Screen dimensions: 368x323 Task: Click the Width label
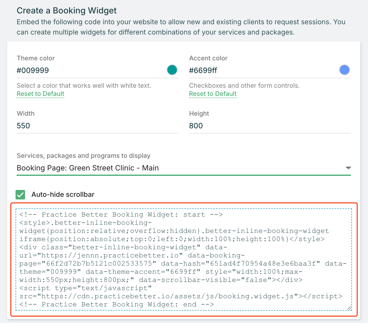point(26,114)
